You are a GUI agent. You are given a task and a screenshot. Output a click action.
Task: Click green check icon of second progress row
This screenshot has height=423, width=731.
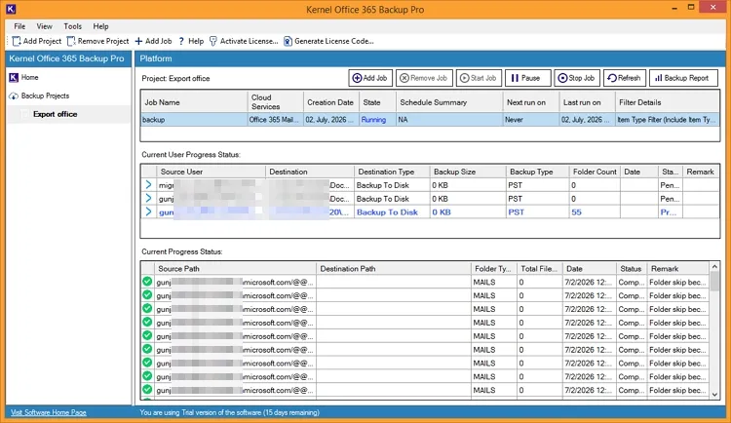pyautogui.click(x=147, y=295)
